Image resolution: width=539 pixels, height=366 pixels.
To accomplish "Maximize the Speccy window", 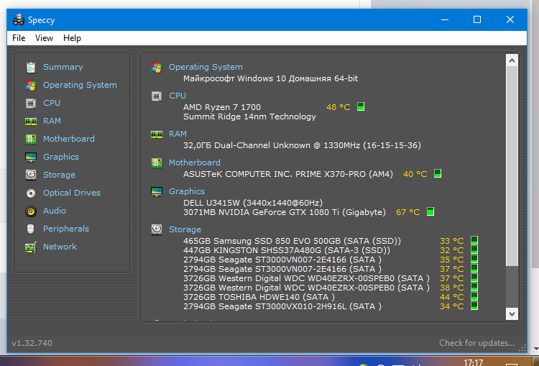I will (x=477, y=19).
